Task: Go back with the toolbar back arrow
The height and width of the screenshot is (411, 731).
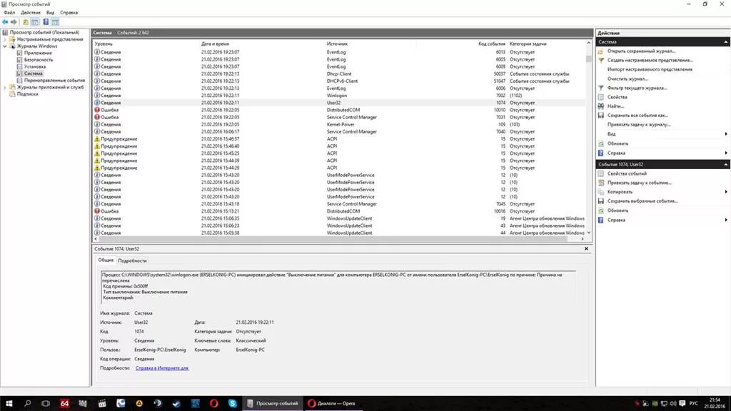Action: point(5,22)
